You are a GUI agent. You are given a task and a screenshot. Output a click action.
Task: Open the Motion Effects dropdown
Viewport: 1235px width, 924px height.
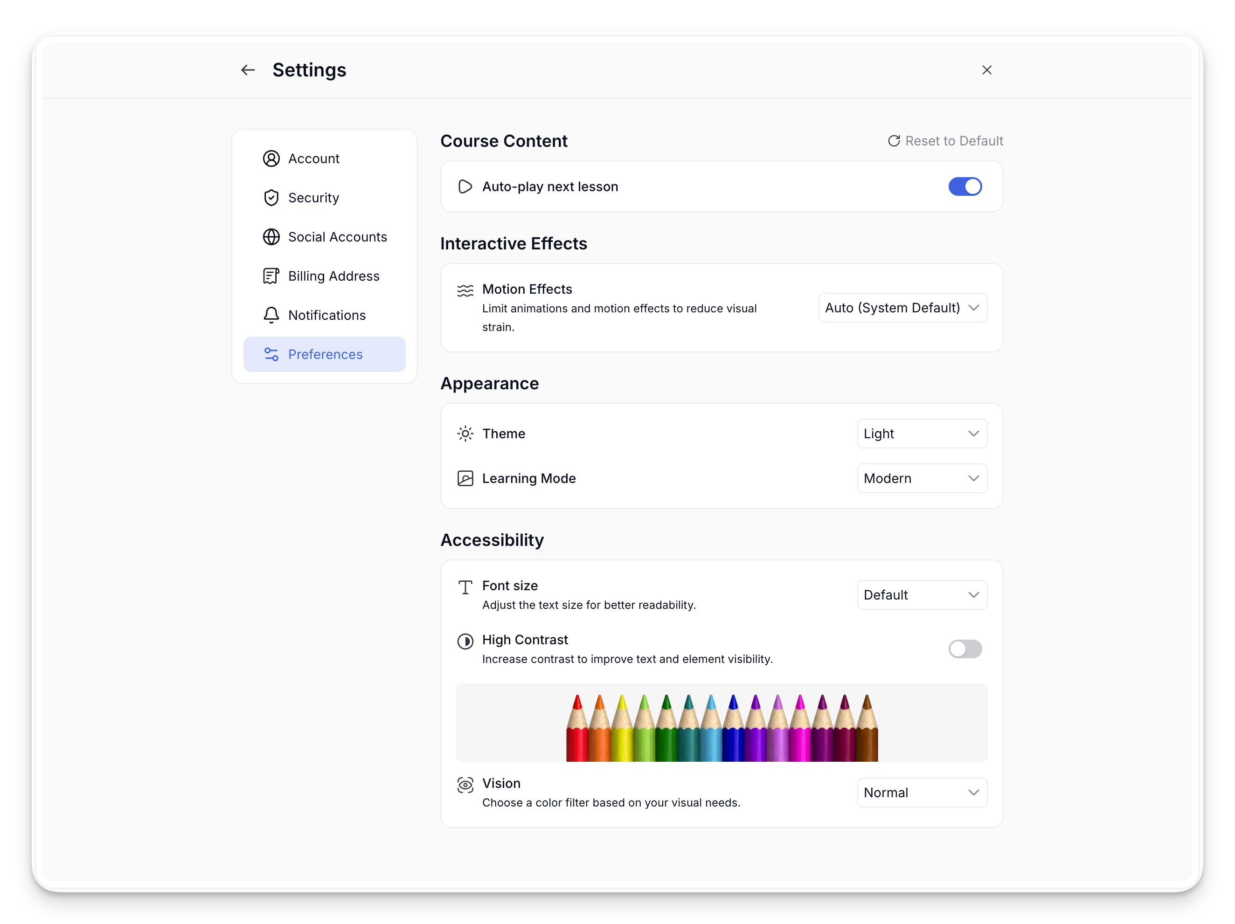coord(902,308)
